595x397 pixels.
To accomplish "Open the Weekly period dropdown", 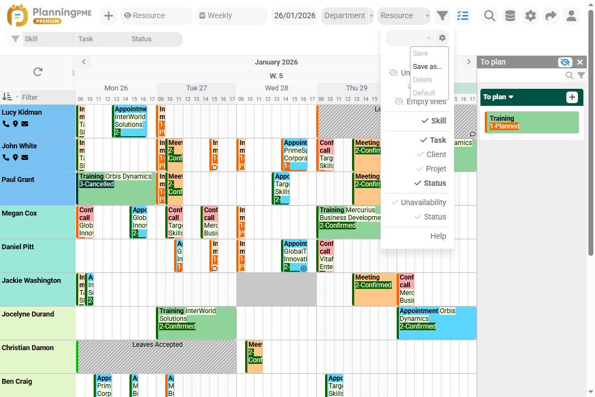I will pos(231,15).
